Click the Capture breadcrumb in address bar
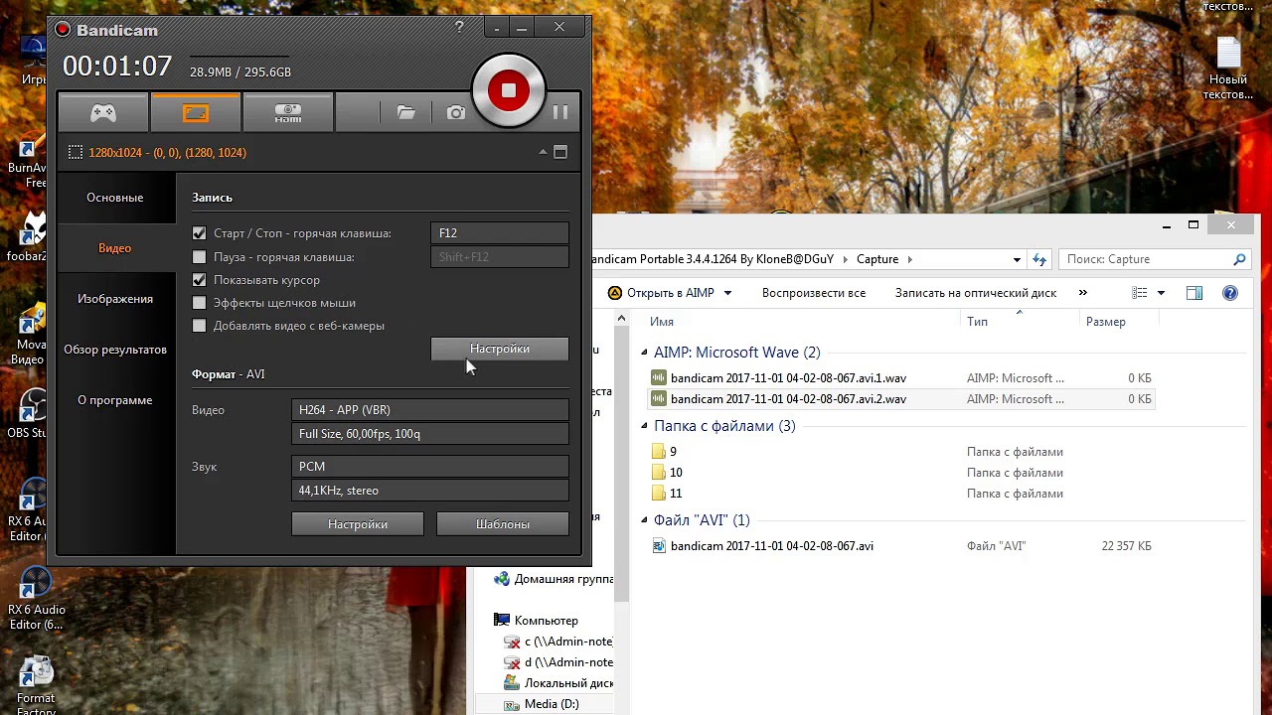The image size is (1272, 715). point(877,259)
